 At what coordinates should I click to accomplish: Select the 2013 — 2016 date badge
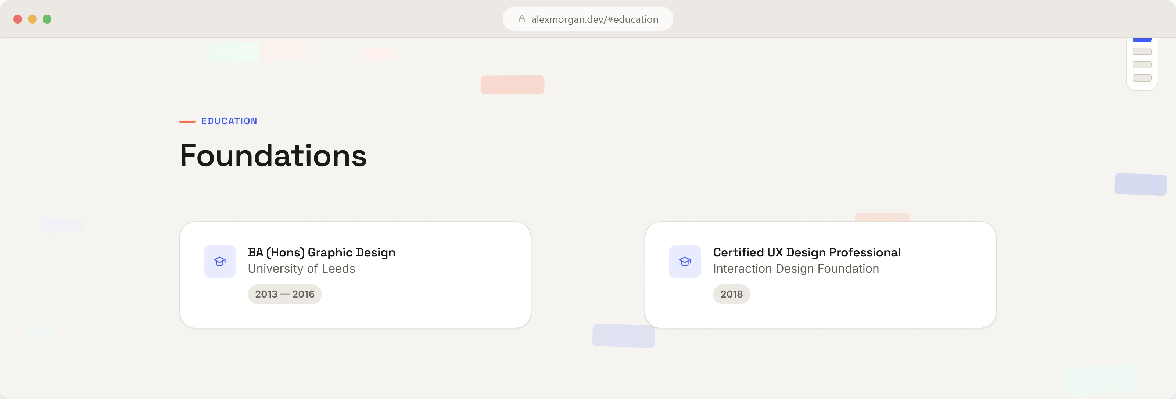pyautogui.click(x=284, y=294)
